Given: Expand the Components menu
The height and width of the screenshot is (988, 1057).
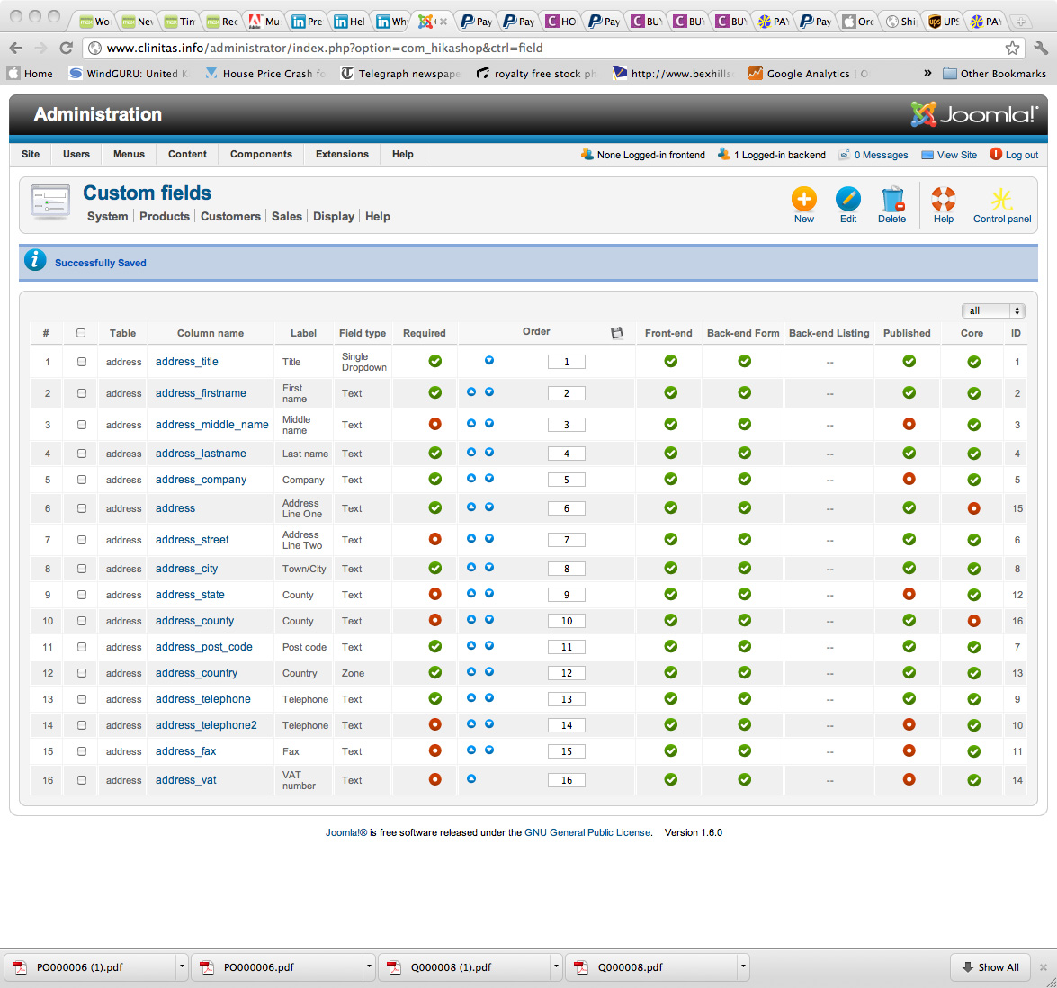Looking at the screenshot, I should 261,154.
